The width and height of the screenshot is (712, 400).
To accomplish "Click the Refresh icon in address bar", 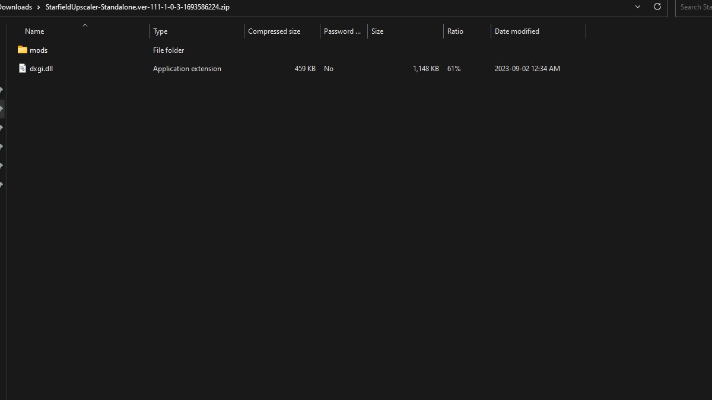I will 657,7.
